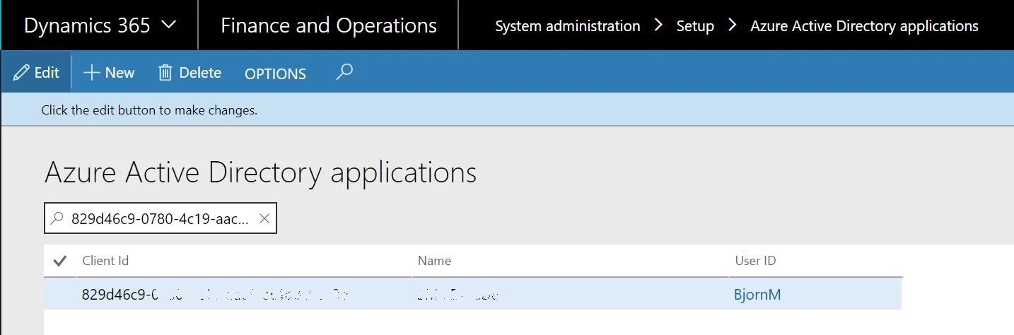This screenshot has width=1014, height=335.
Task: Sort by the Name column header
Action: tap(434, 261)
